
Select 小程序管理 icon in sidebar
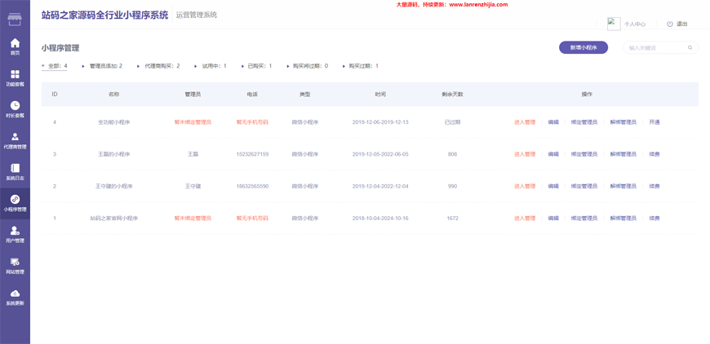15,200
